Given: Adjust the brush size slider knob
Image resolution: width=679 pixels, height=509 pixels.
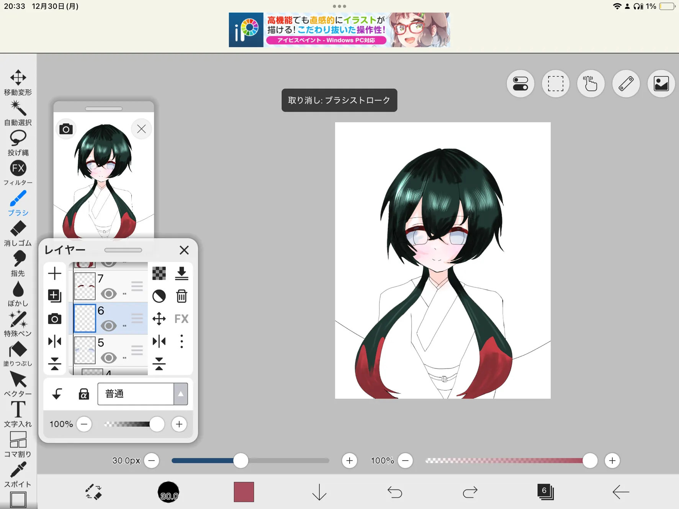Looking at the screenshot, I should pyautogui.click(x=241, y=460).
